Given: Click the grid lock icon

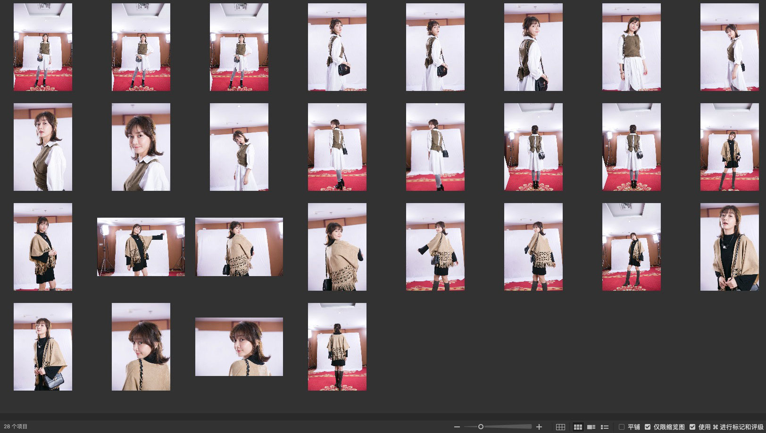Looking at the screenshot, I should [560, 427].
